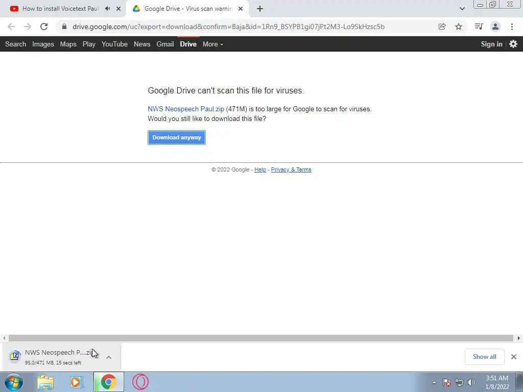Open News in the Google bar

pyautogui.click(x=142, y=44)
